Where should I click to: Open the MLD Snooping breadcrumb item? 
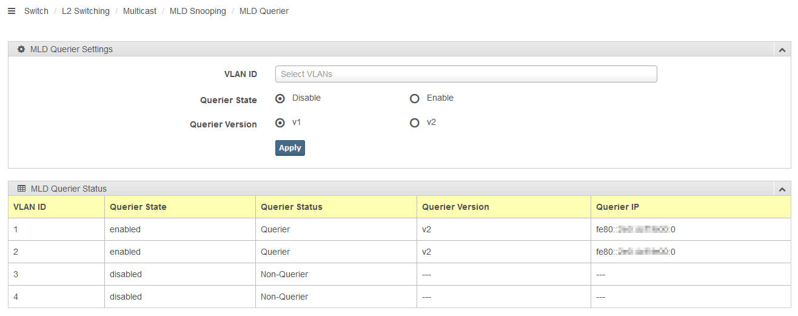tap(198, 12)
